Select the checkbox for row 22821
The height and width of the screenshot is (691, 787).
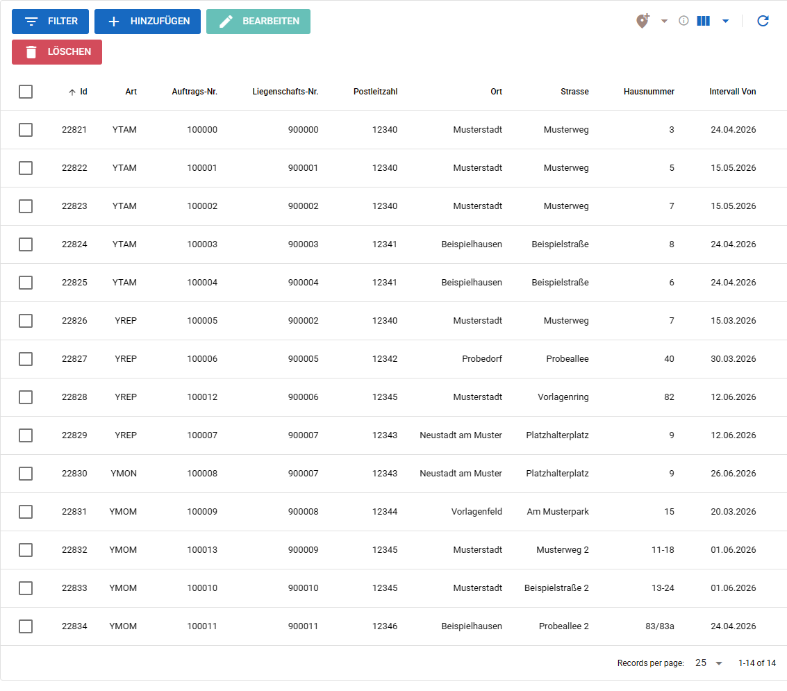coord(26,130)
